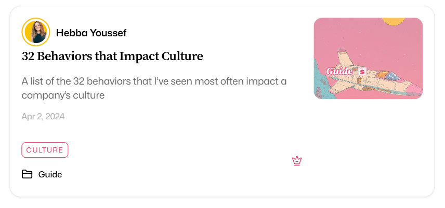Click the pink crown premium icon

tap(297, 161)
